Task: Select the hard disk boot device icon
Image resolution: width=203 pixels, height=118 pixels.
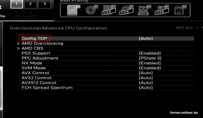Action: point(72,10)
